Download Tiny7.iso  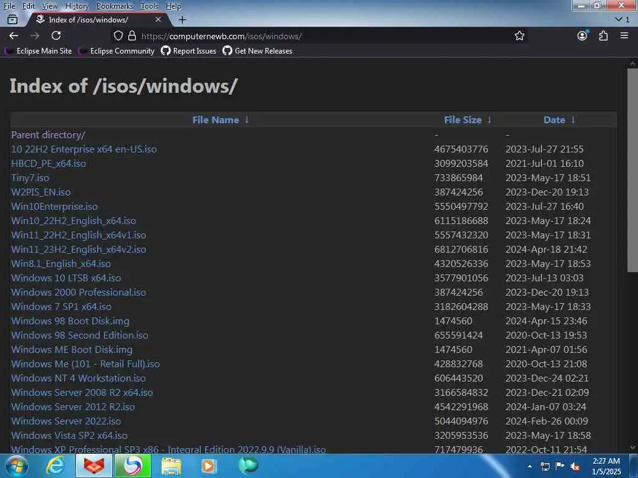(30, 177)
